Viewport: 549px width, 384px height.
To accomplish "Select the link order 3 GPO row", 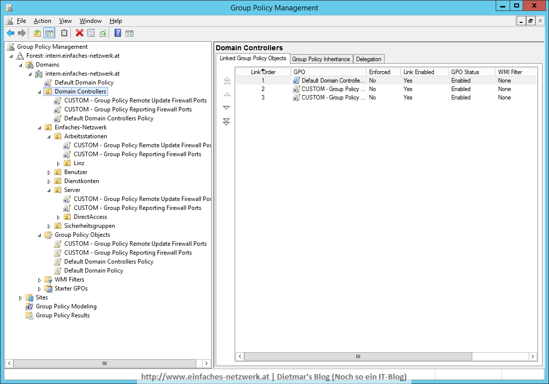I will 386,97.
